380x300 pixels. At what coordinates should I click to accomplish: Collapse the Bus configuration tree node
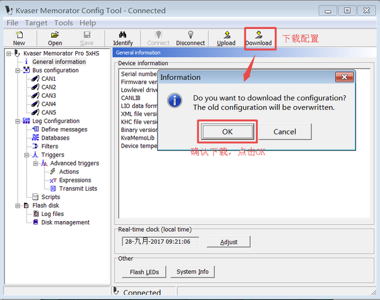[18, 70]
